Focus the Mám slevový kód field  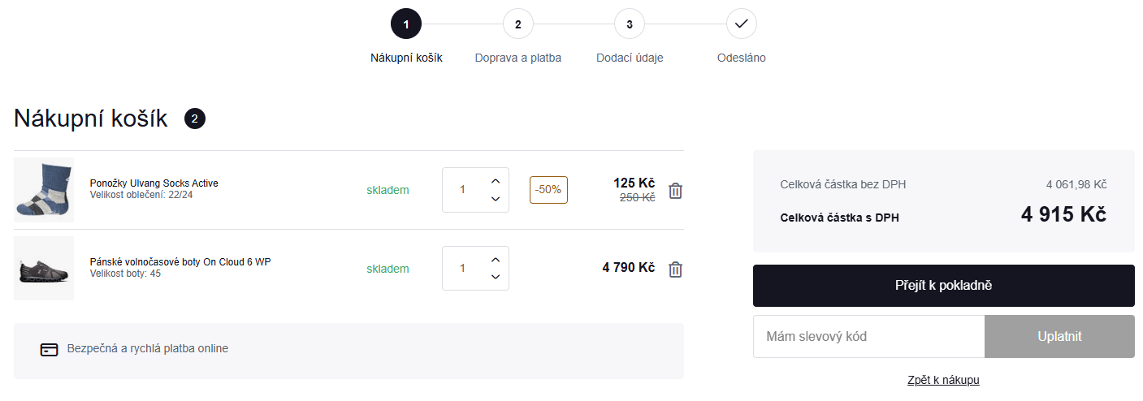(x=868, y=337)
